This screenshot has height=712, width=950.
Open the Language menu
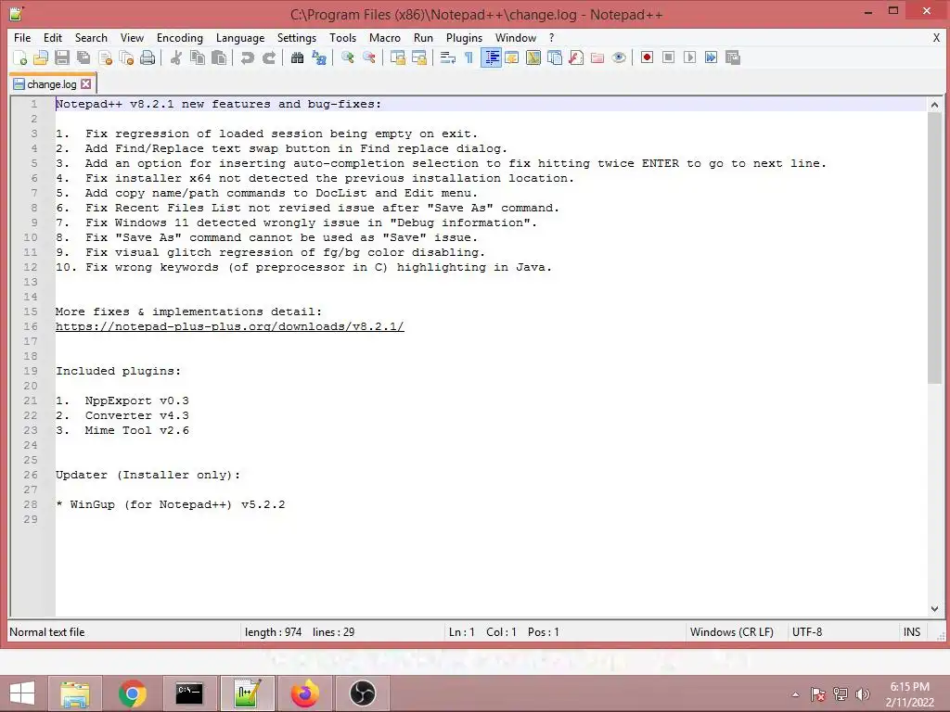click(240, 37)
